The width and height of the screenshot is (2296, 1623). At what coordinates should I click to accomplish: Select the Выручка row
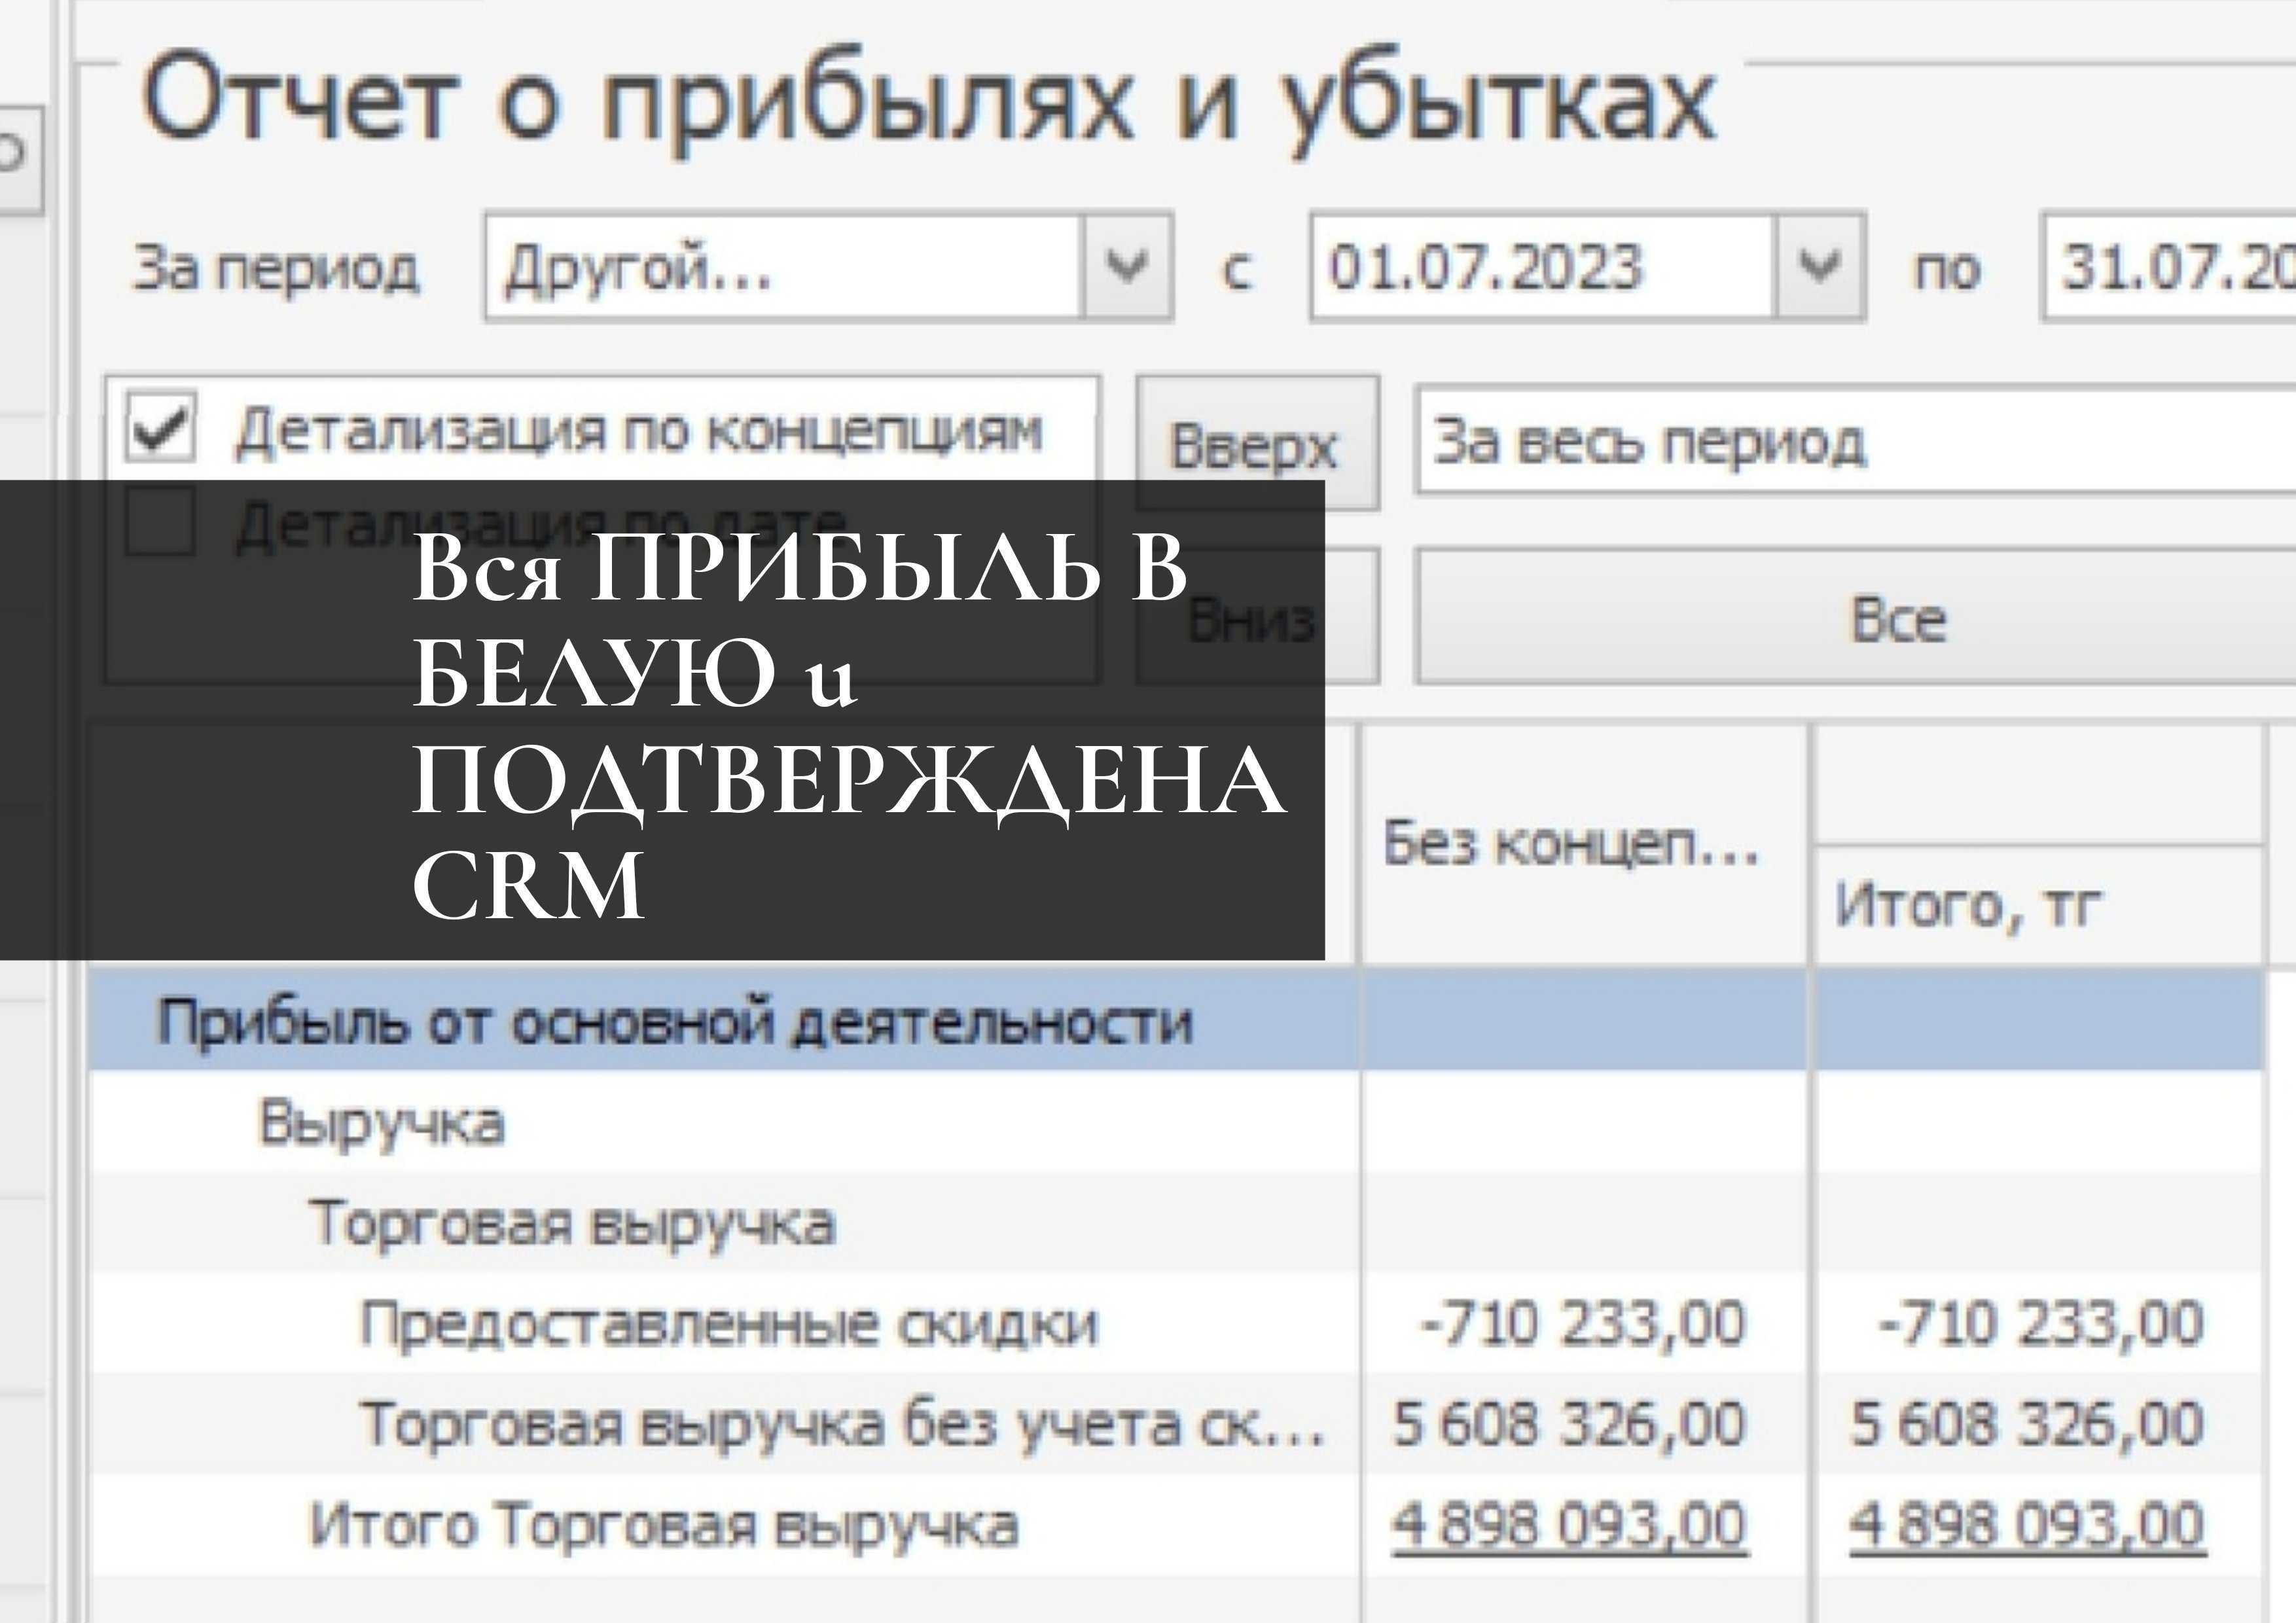click(x=1176, y=1122)
